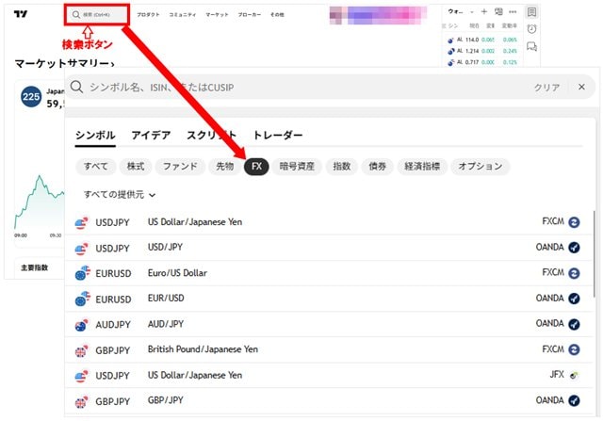Screen dimensions: 603x421
Task: Switch to the アイデア tab
Action: tap(151, 136)
